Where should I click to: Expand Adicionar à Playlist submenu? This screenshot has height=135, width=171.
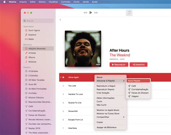click(x=110, y=81)
